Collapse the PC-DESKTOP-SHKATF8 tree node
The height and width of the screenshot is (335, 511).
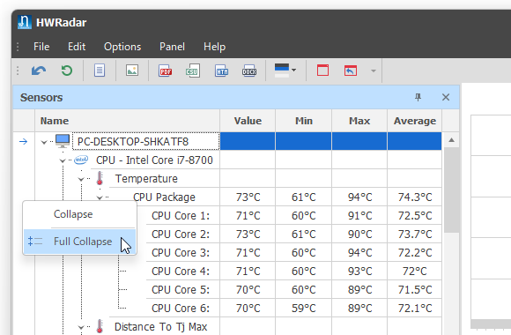44,142
